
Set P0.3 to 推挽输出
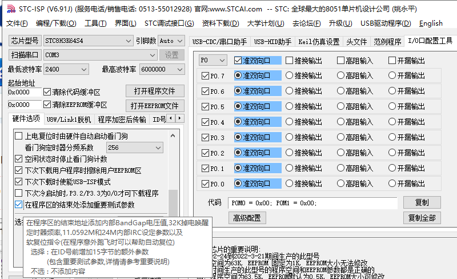[289, 137]
